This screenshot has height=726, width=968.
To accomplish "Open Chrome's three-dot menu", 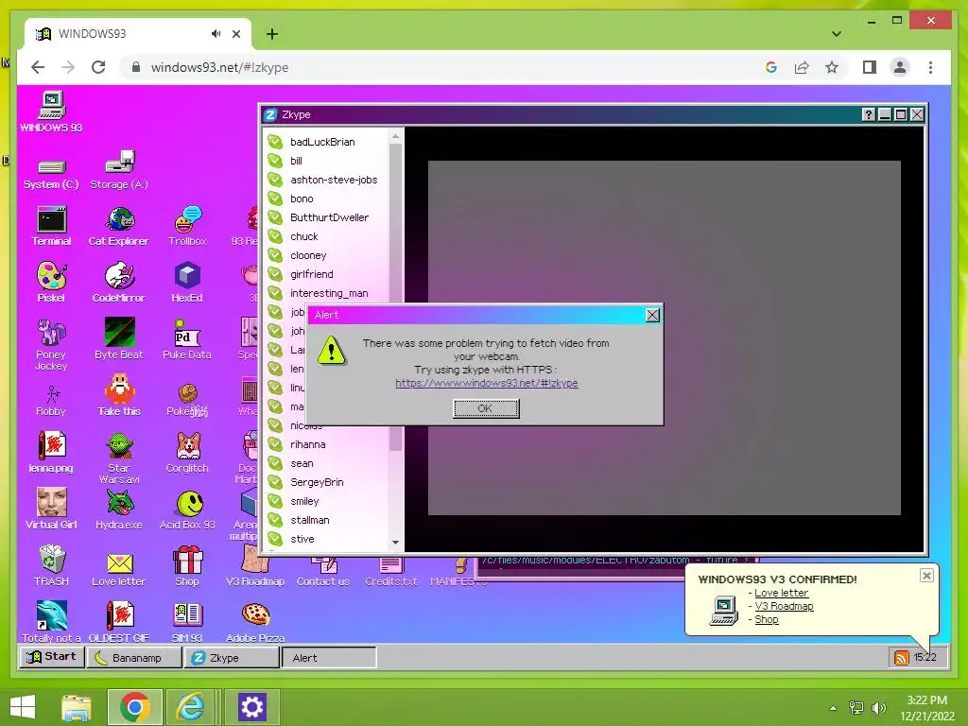I will pyautogui.click(x=930, y=67).
